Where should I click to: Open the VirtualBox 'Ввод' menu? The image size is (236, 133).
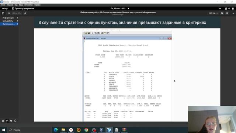[21, 5]
